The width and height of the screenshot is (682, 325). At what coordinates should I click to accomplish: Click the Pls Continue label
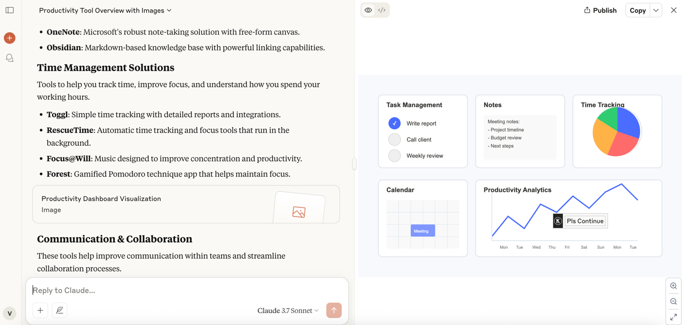(585, 221)
